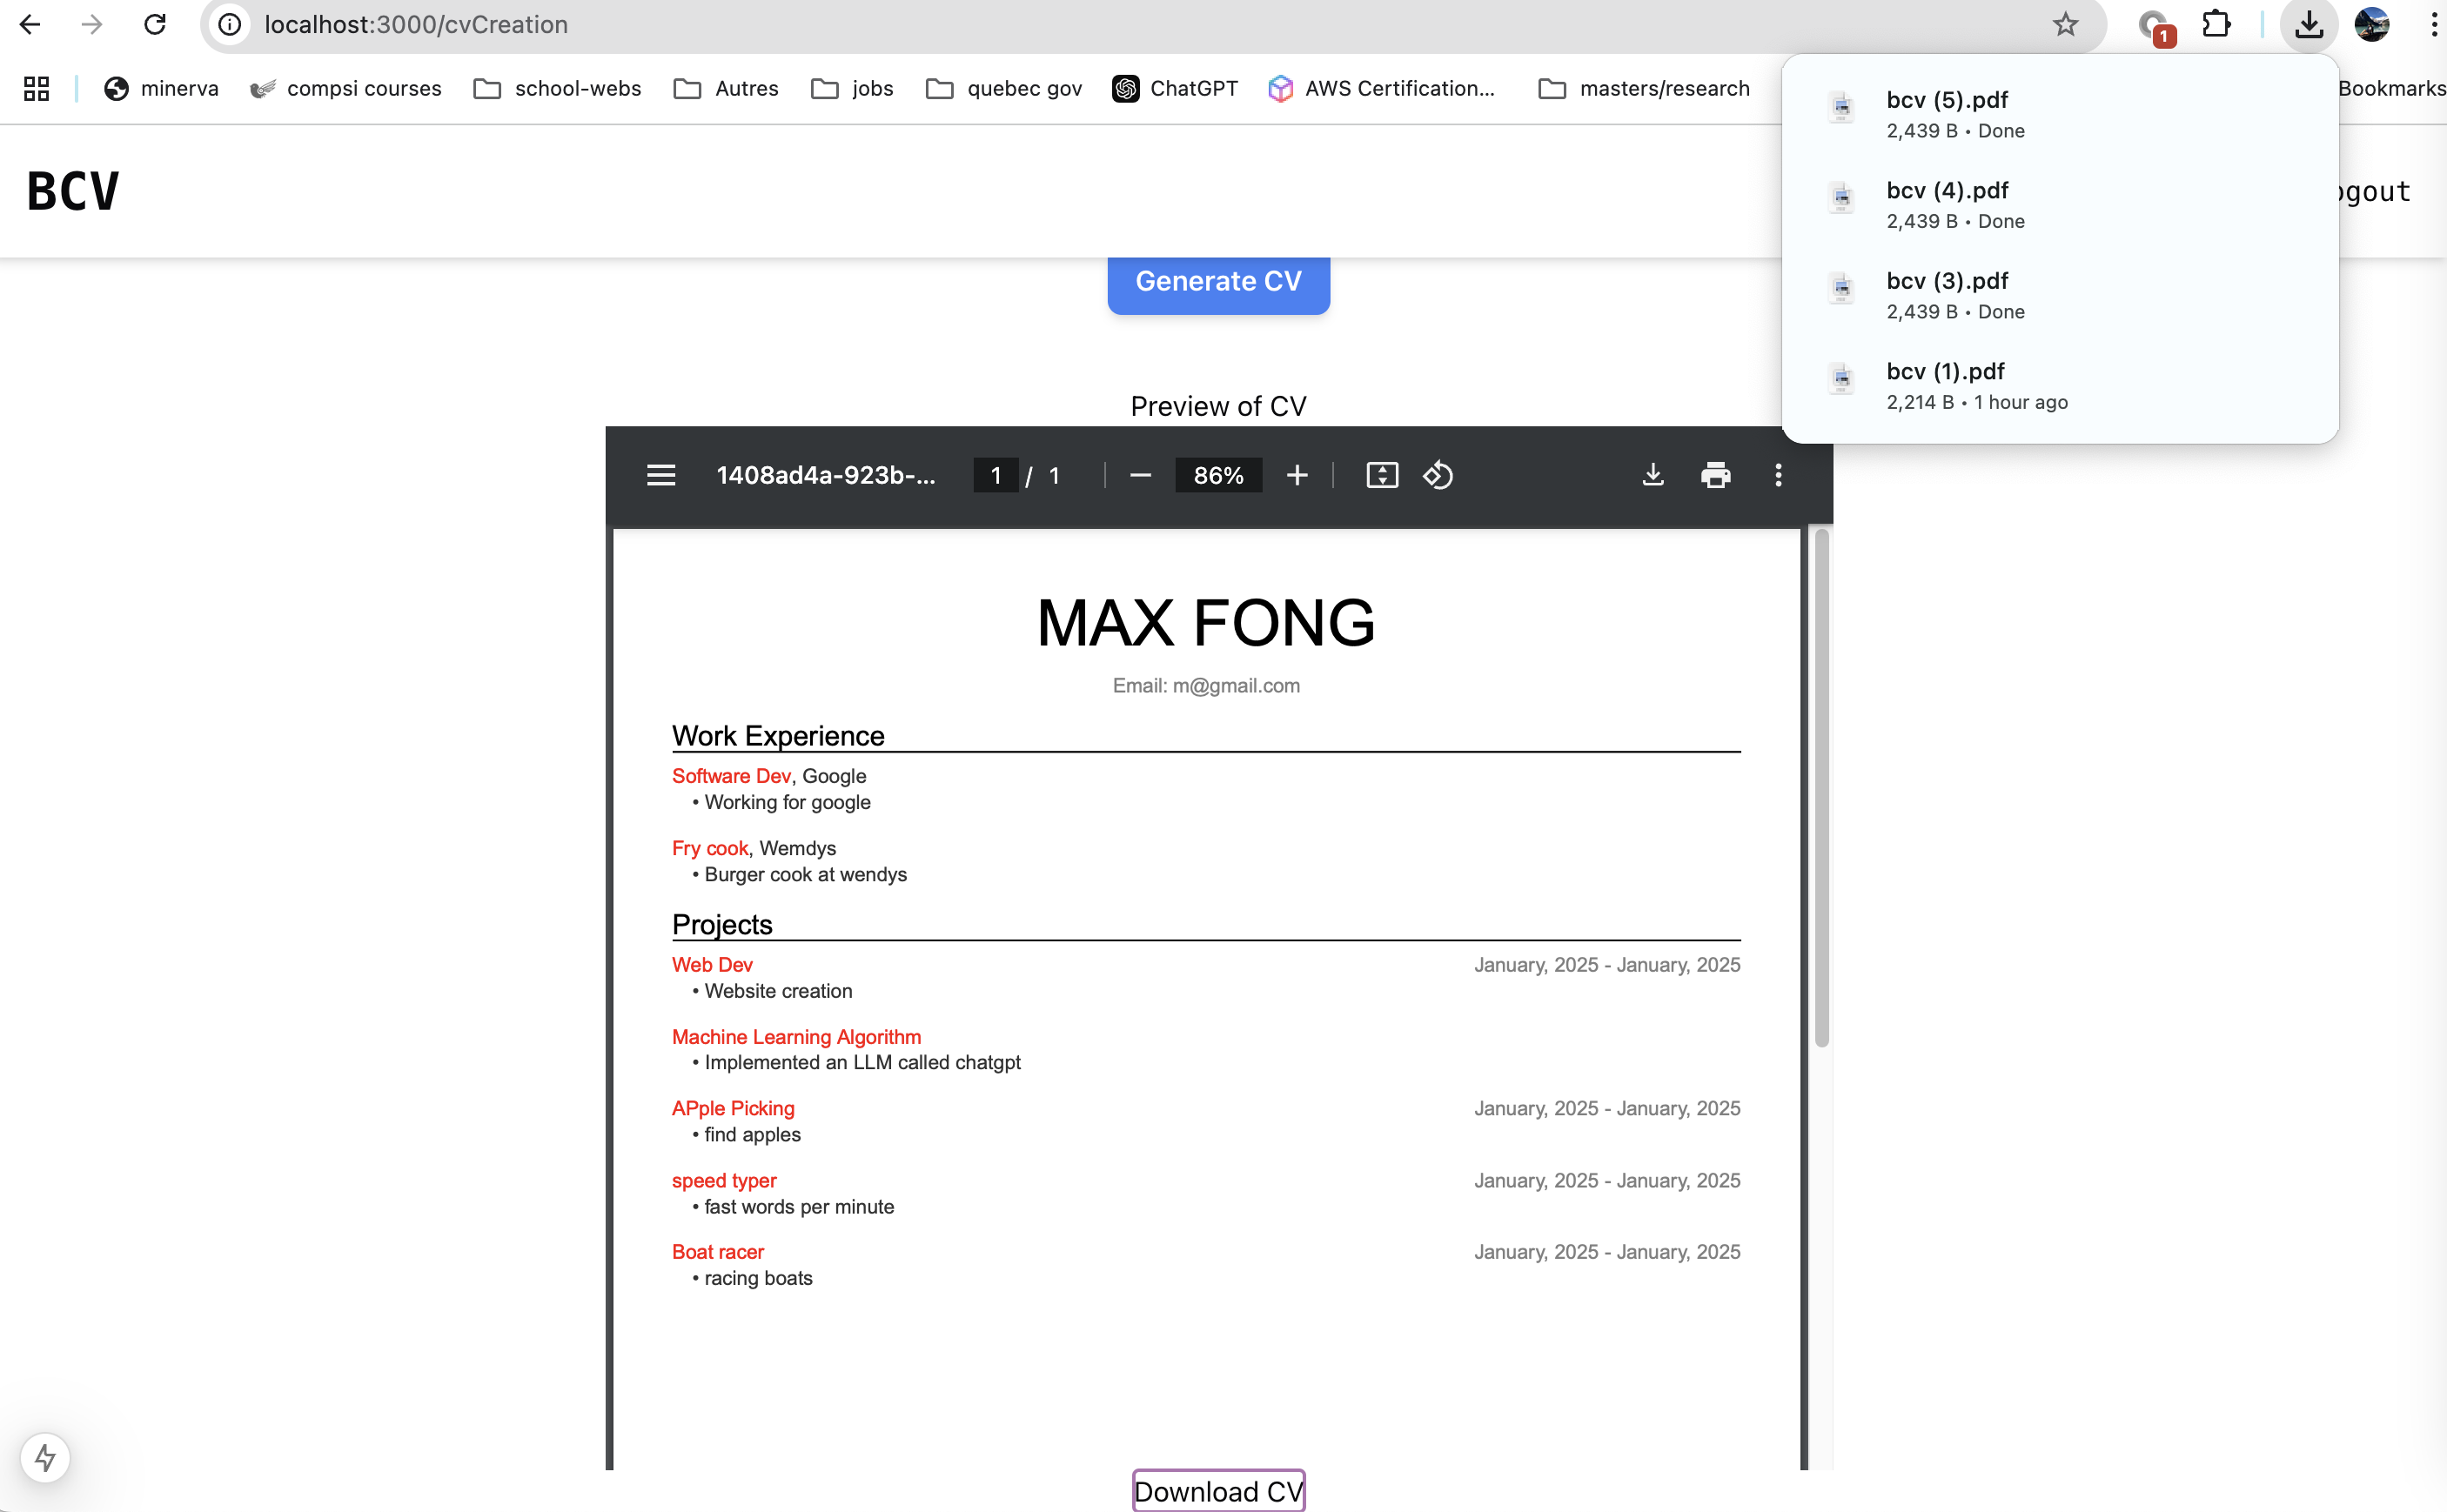Click the Download CV button
Screen dimensions: 2447x1512
1218,1491
